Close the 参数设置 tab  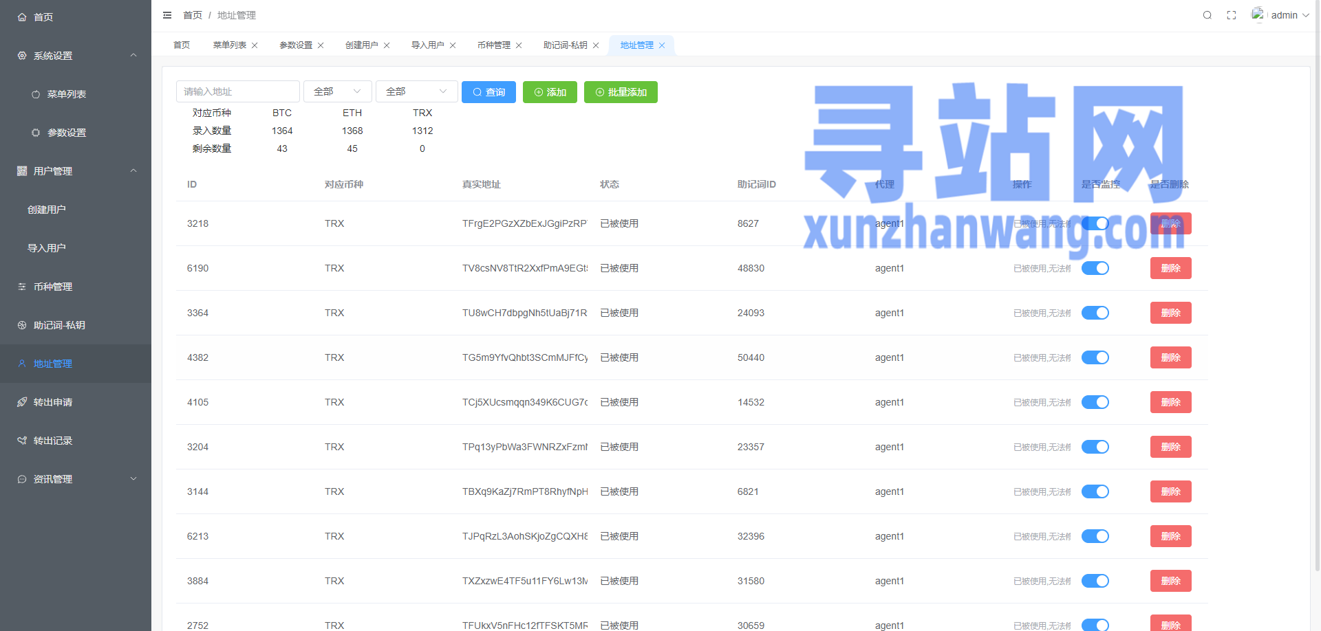coord(321,45)
